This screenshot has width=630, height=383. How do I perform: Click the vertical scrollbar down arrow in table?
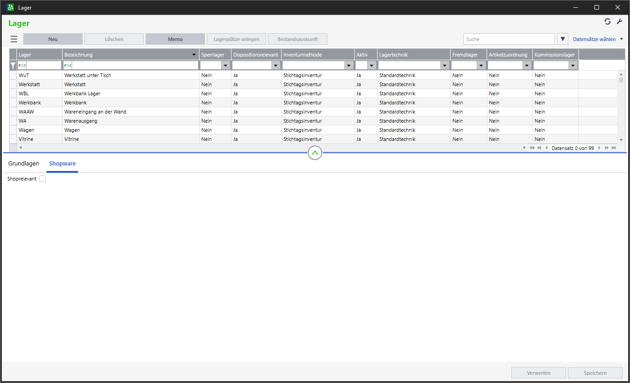point(621,140)
